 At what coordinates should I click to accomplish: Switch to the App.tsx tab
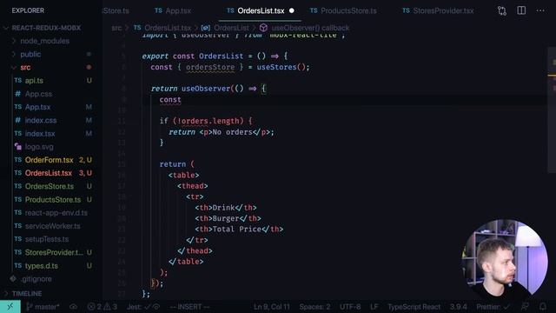point(173,10)
